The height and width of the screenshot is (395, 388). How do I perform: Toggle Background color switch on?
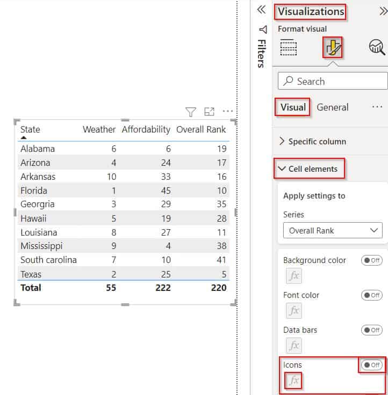tap(371, 260)
